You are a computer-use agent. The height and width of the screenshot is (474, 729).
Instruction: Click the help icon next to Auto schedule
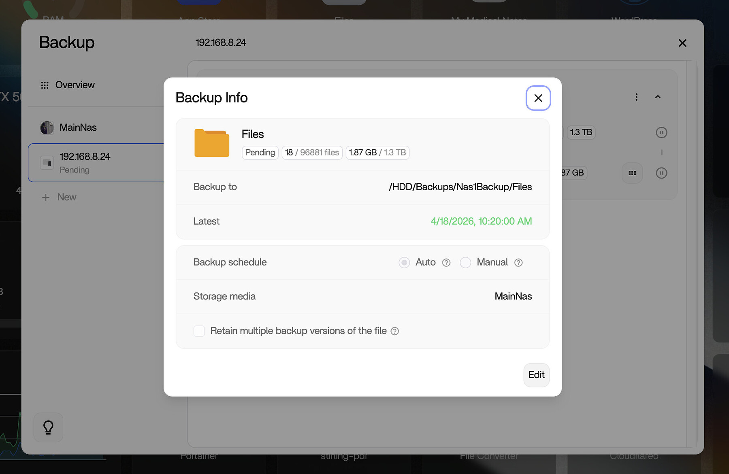[446, 262]
